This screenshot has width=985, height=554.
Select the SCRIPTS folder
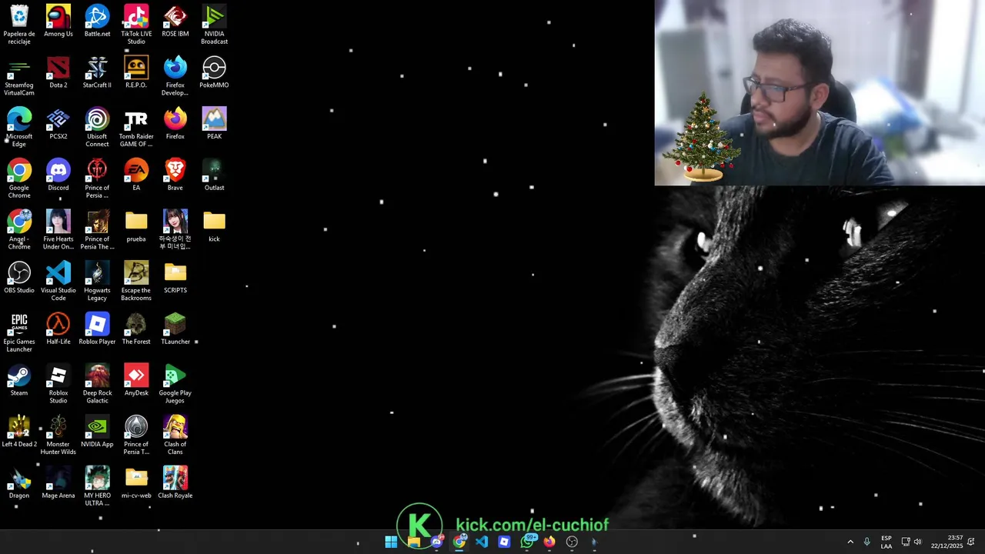(x=175, y=278)
